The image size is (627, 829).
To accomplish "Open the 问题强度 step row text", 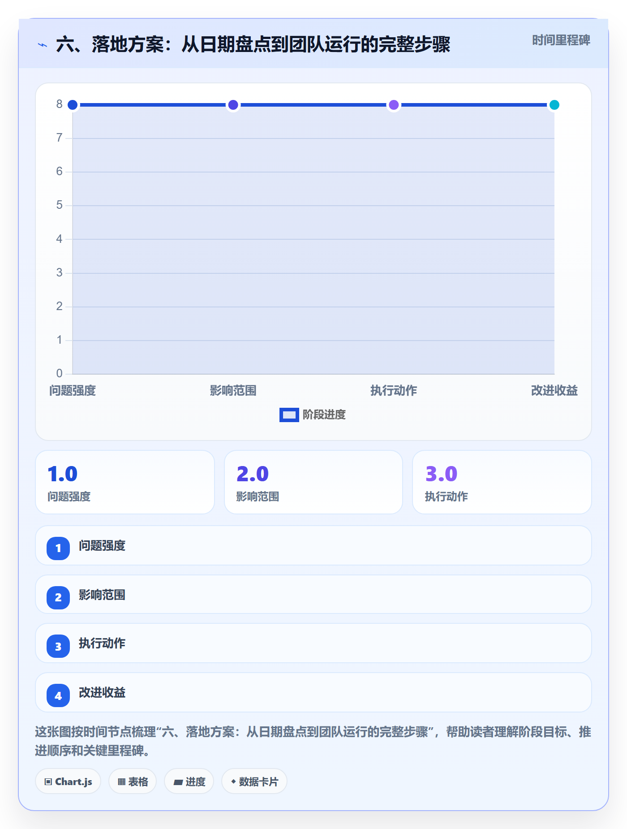I will coord(102,546).
